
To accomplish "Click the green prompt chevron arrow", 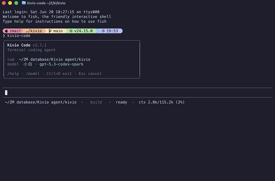I will [x=4, y=36].
